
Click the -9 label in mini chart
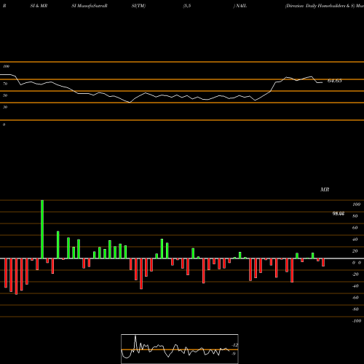[x=234, y=354]
